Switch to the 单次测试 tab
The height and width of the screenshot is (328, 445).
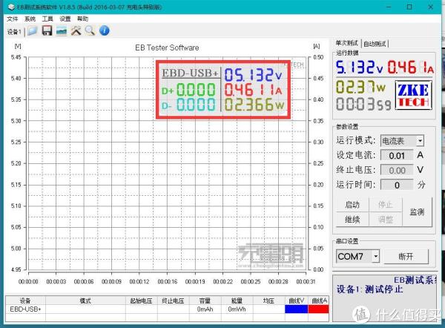coord(346,43)
